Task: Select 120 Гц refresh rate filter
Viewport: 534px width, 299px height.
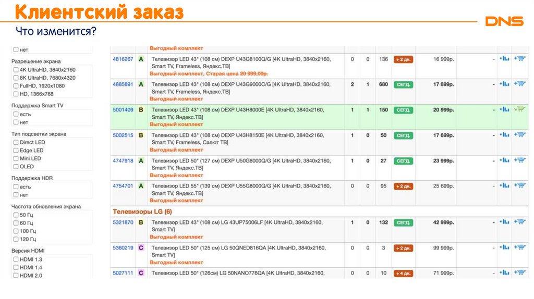Action: (16, 239)
